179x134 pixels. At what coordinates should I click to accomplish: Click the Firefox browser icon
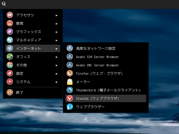click(70, 73)
